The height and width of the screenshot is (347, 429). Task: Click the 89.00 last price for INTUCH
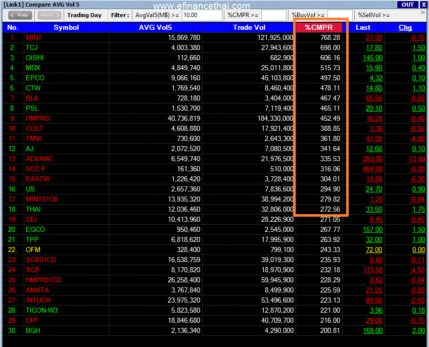click(x=374, y=301)
